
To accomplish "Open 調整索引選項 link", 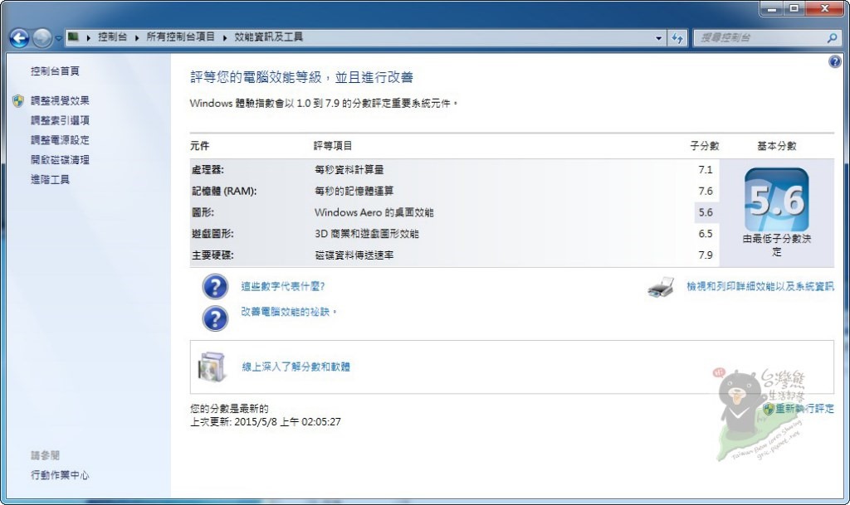I will (60, 120).
